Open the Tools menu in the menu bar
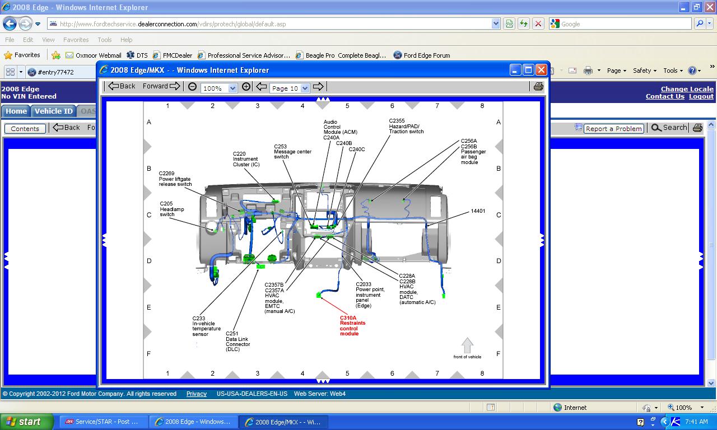The image size is (717, 430). tap(104, 40)
